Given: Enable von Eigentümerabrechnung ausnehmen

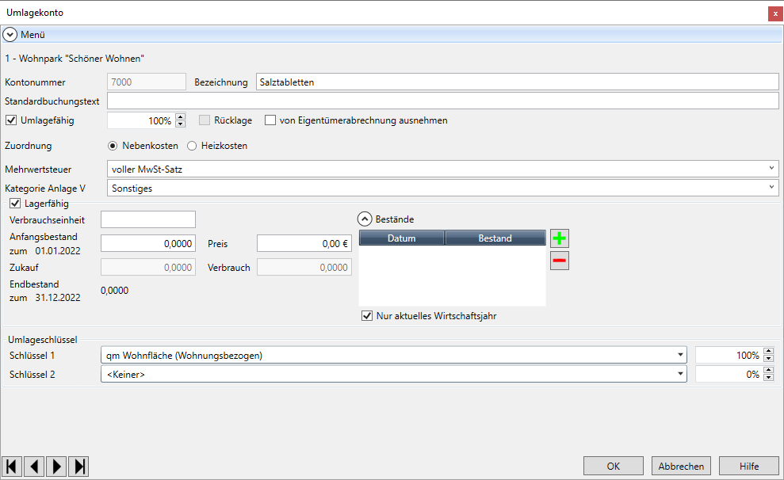Looking at the screenshot, I should 270,120.
